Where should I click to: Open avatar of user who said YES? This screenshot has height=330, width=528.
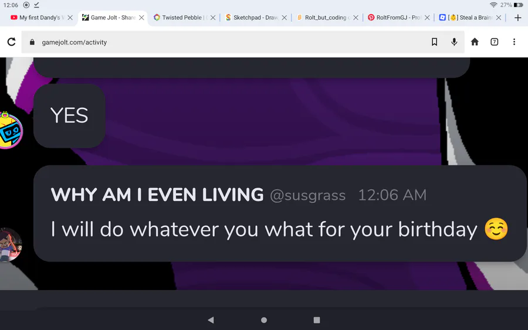[11, 131]
